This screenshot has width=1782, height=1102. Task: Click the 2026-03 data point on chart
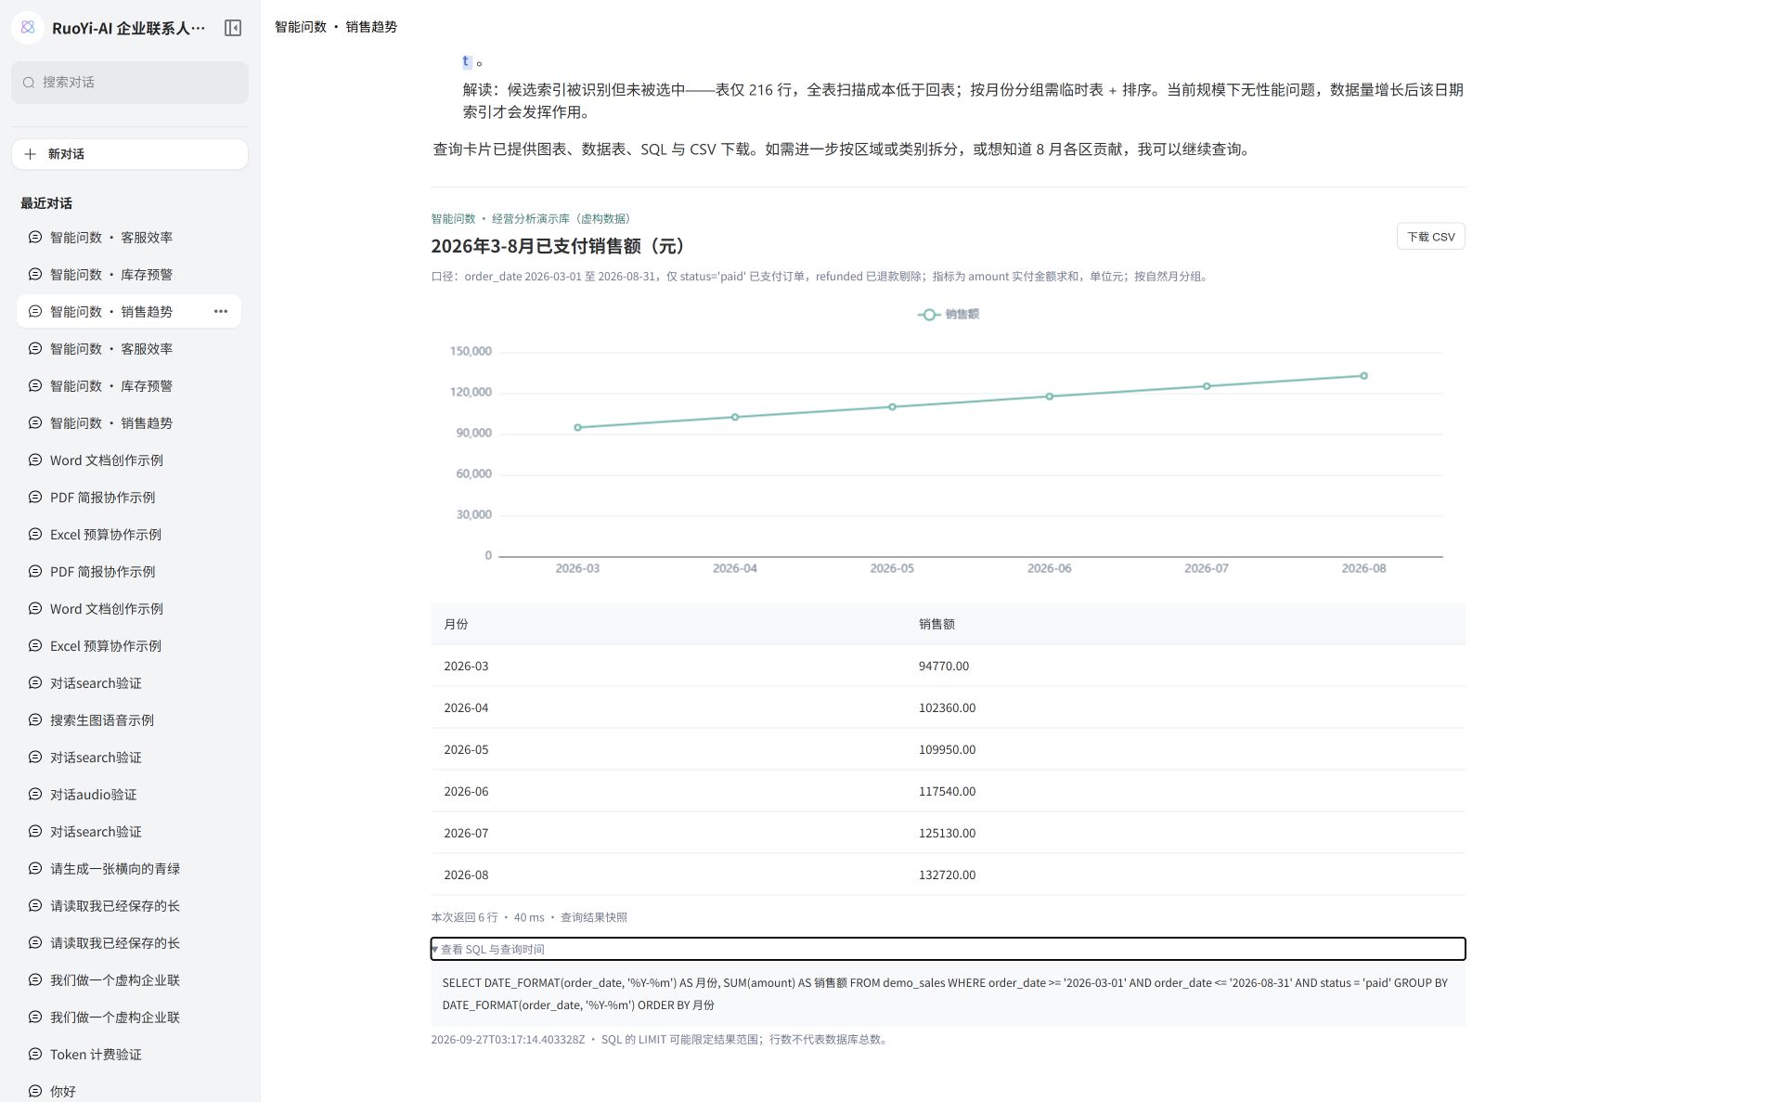pos(577,428)
